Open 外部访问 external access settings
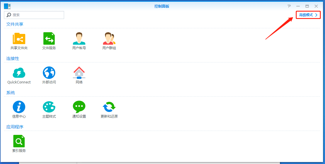 49,73
